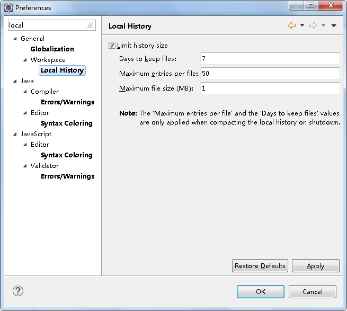Select the Java tree label

pyautogui.click(x=27, y=81)
